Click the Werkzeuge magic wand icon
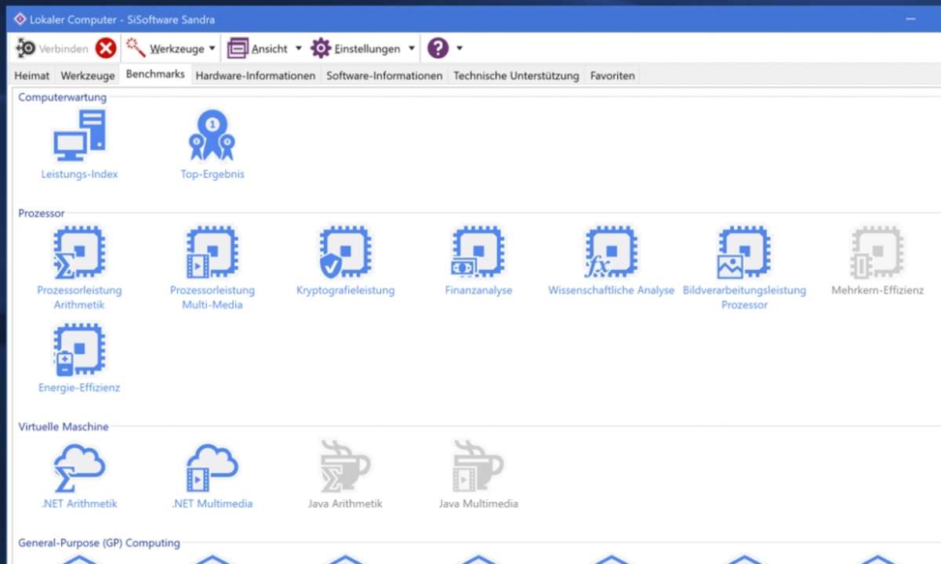941x564 pixels. coord(136,49)
